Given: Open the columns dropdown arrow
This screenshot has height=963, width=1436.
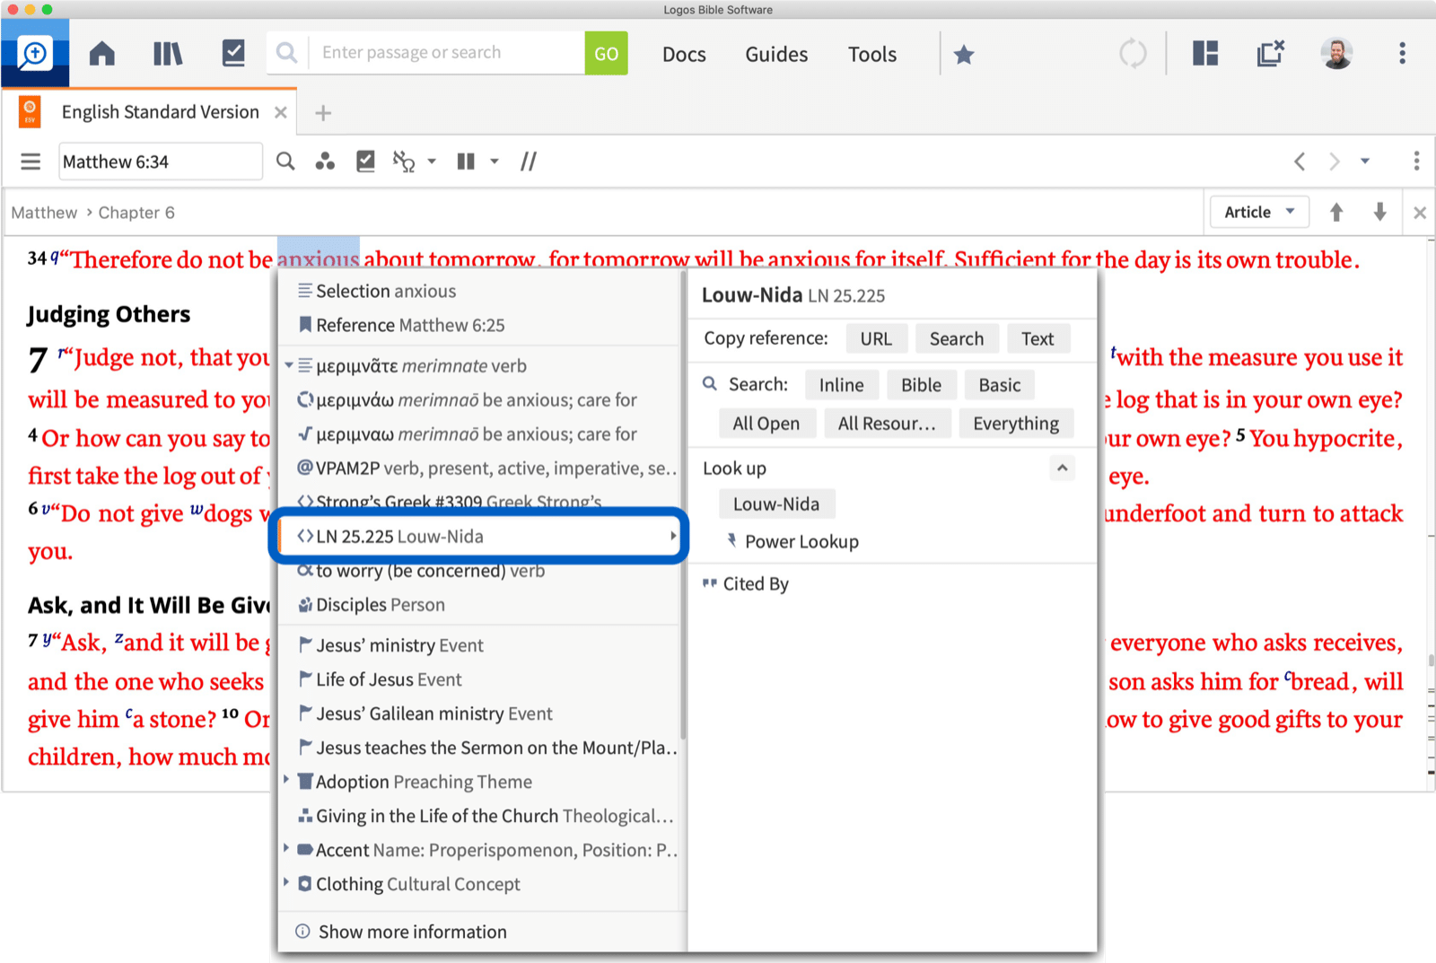Looking at the screenshot, I should click(x=495, y=162).
